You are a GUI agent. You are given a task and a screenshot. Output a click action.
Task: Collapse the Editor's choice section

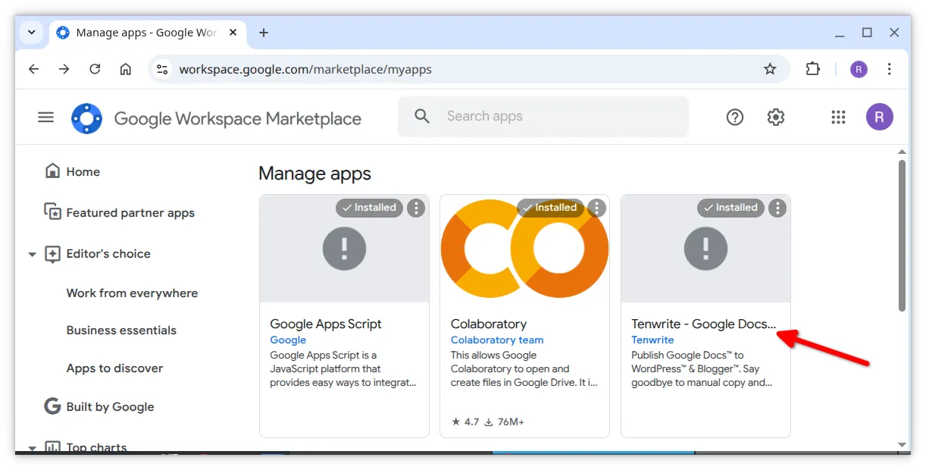click(32, 255)
